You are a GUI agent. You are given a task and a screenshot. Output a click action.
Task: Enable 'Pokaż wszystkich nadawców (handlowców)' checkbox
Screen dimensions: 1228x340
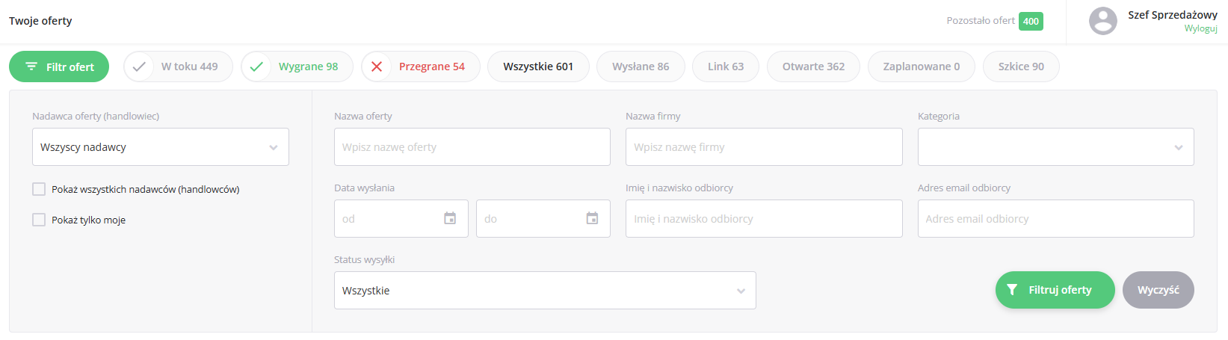tap(39, 189)
